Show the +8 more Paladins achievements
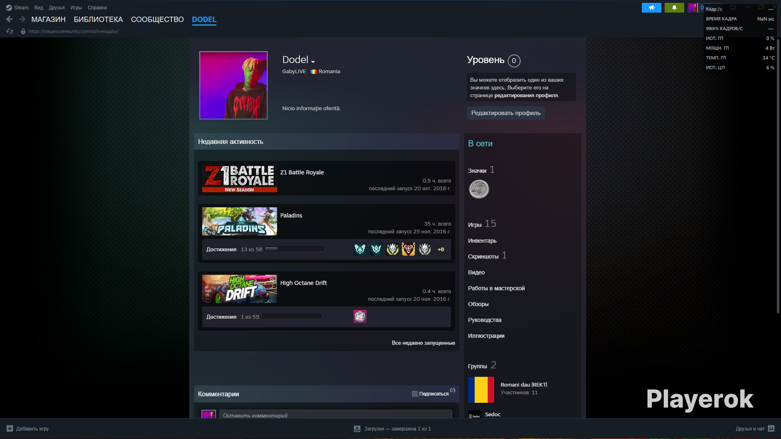 441,249
